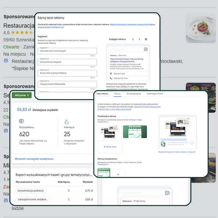Click Otwarte status in Restauracja listing

(x=11, y=47)
